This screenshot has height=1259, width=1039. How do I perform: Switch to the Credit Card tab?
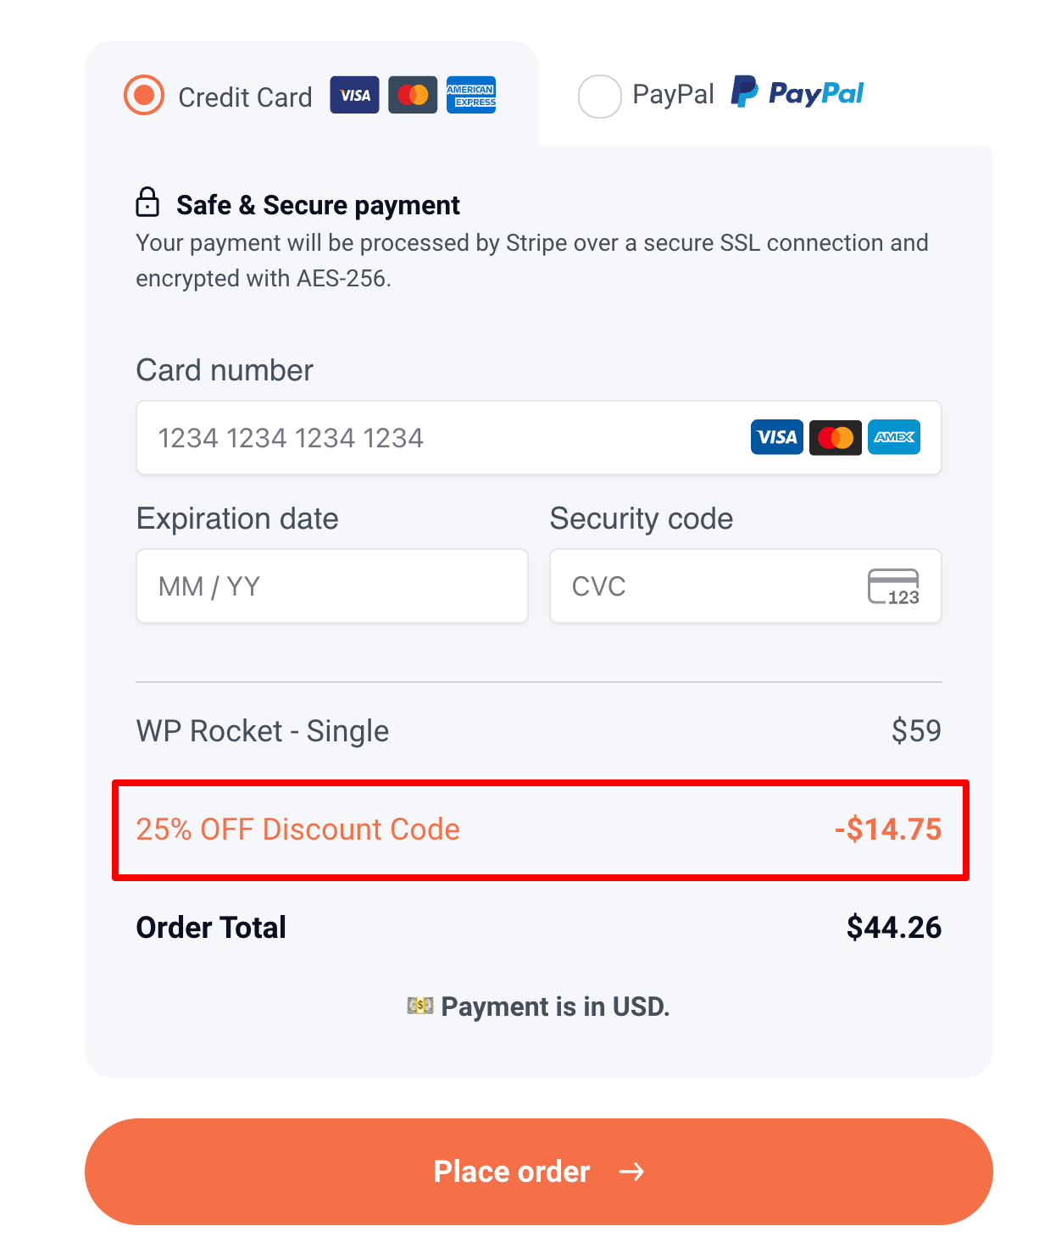point(246,97)
